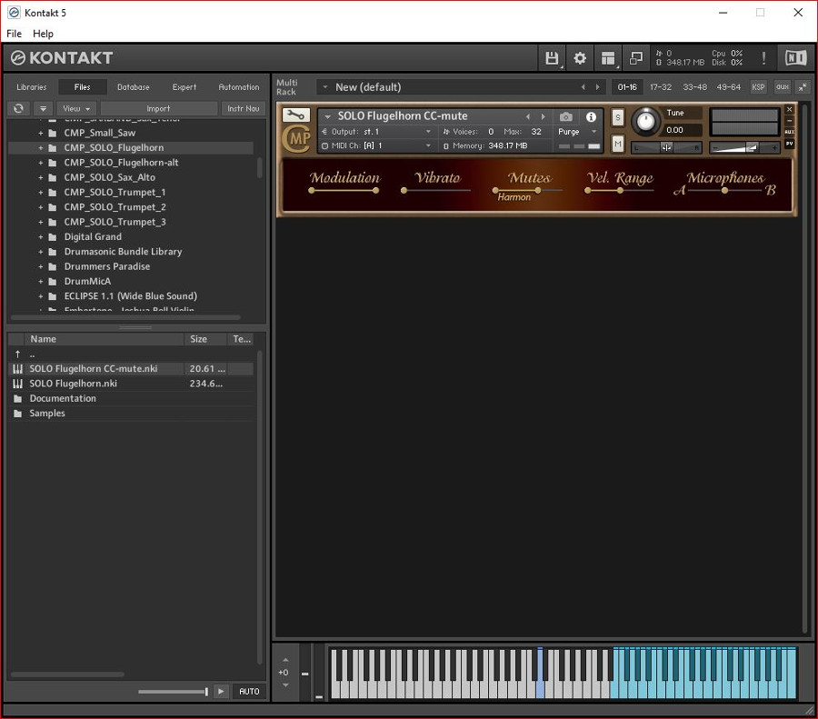This screenshot has height=719, width=818.
Task: Select next instrument preset arrow for SOLO Flugelhorn
Action: tap(544, 117)
